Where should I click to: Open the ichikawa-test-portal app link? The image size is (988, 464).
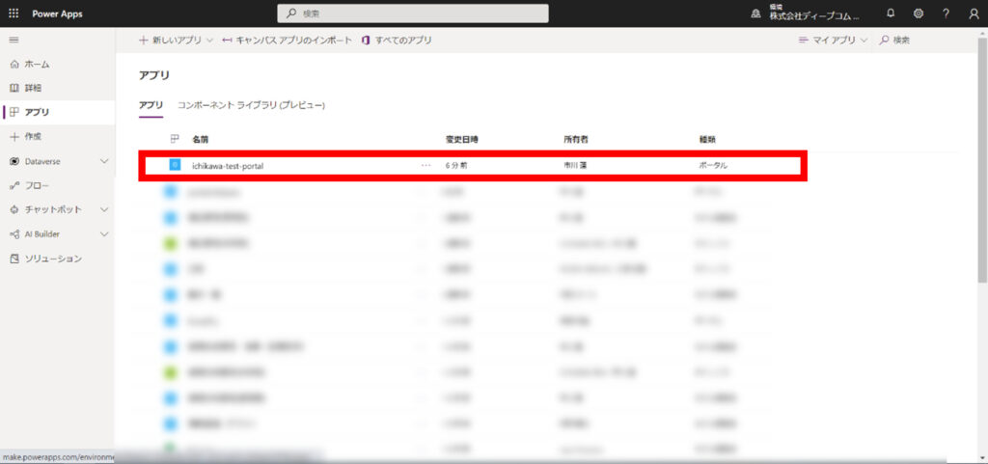point(228,166)
